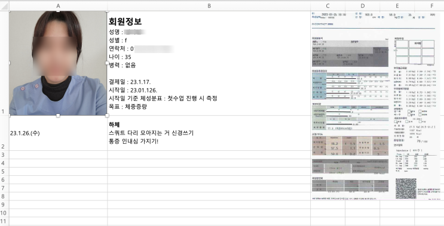The image size is (444, 226).
Task: Select empty cell A3
Action: pos(58,154)
